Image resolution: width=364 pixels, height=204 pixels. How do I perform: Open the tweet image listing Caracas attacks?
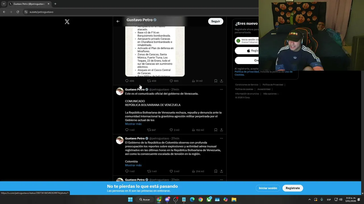pyautogui.click(x=155, y=52)
